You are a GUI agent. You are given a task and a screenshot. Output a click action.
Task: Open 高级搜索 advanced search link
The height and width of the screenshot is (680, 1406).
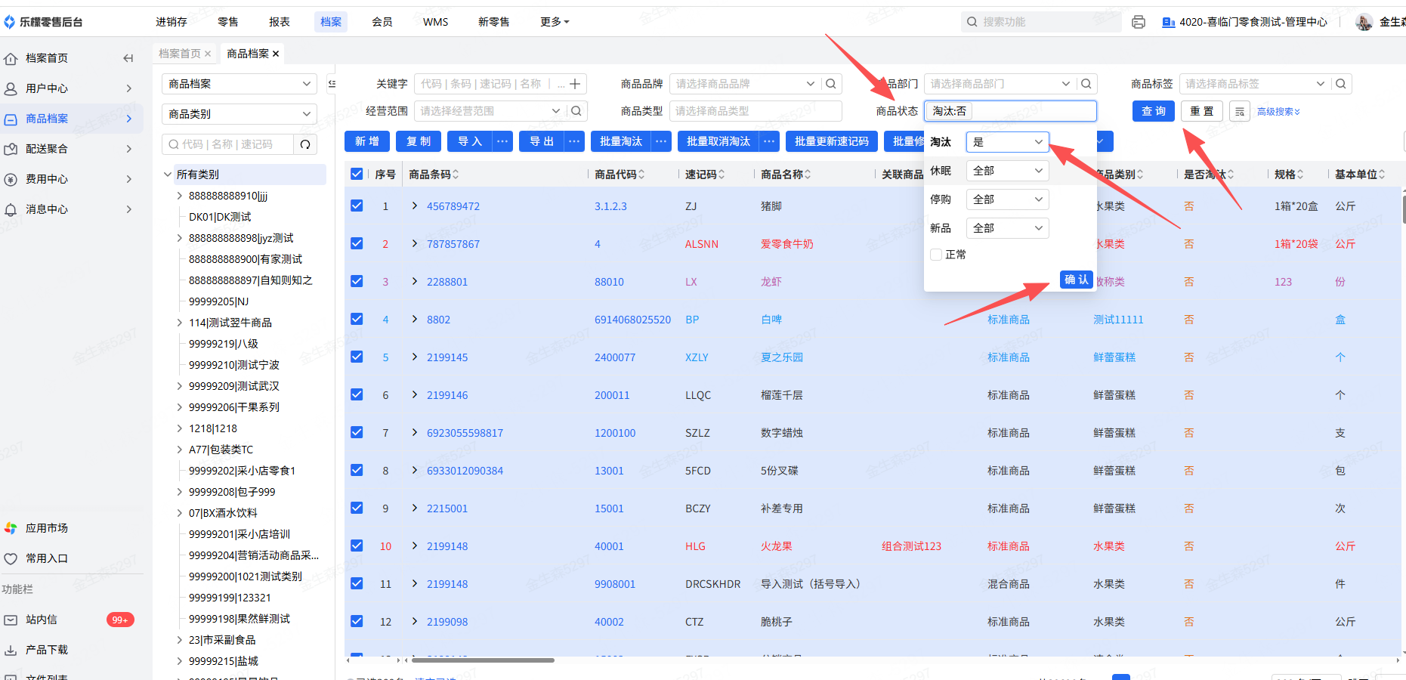tap(1278, 112)
